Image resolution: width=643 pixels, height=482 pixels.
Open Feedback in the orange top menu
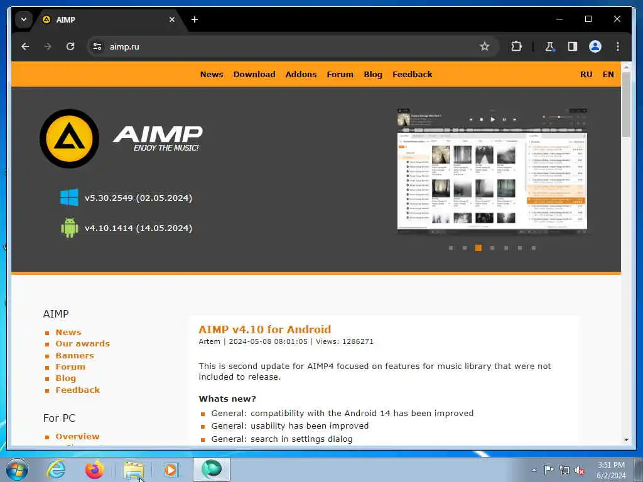pyautogui.click(x=412, y=75)
